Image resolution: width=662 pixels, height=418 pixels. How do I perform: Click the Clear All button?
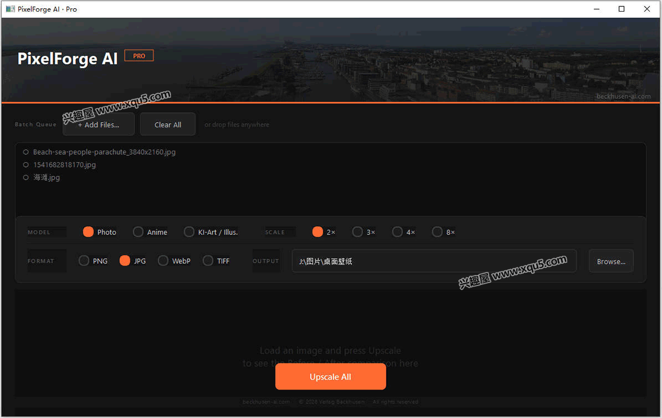point(168,124)
